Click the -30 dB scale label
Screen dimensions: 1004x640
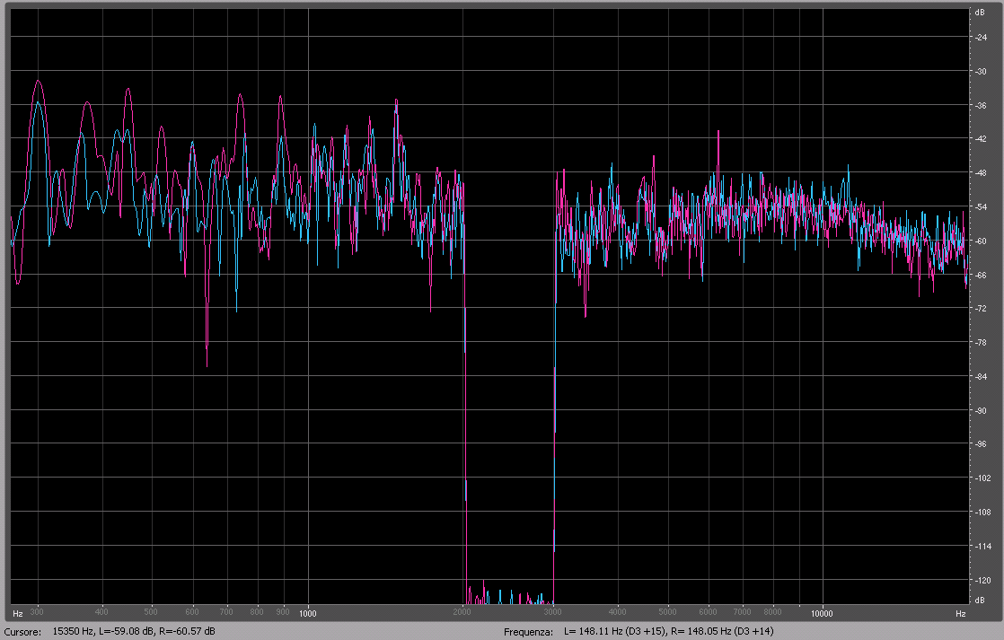pos(981,71)
